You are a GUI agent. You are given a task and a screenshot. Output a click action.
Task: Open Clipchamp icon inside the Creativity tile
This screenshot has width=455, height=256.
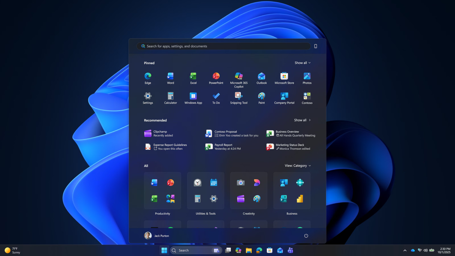(x=241, y=199)
